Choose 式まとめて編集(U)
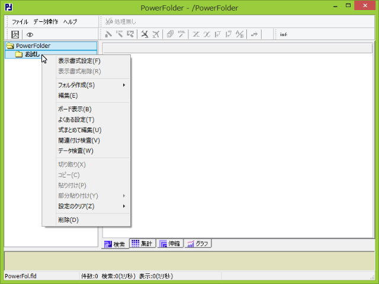This screenshot has height=284, width=379. click(x=93, y=130)
